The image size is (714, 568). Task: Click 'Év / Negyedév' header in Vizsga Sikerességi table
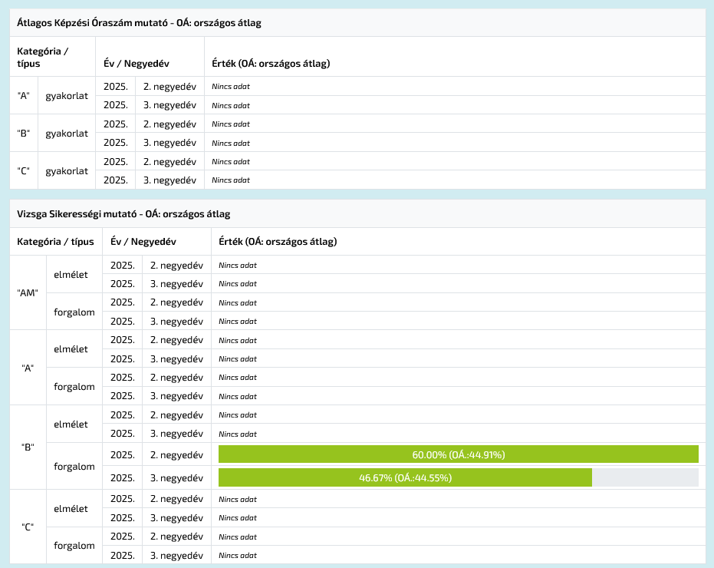coord(143,241)
